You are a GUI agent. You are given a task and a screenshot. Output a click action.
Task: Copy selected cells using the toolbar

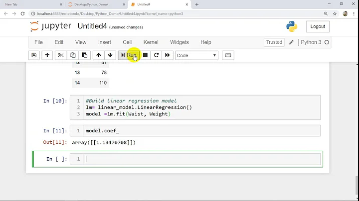click(x=73, y=55)
